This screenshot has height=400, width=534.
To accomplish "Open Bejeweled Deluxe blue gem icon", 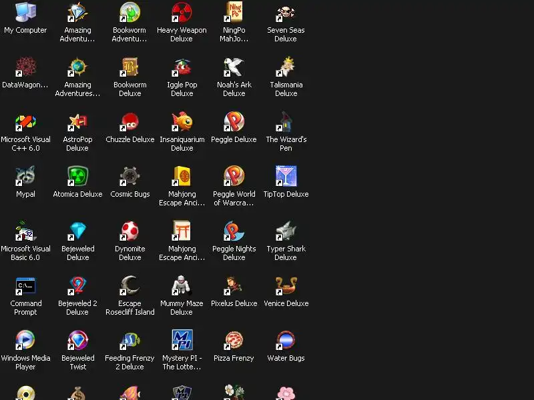I will tap(77, 231).
